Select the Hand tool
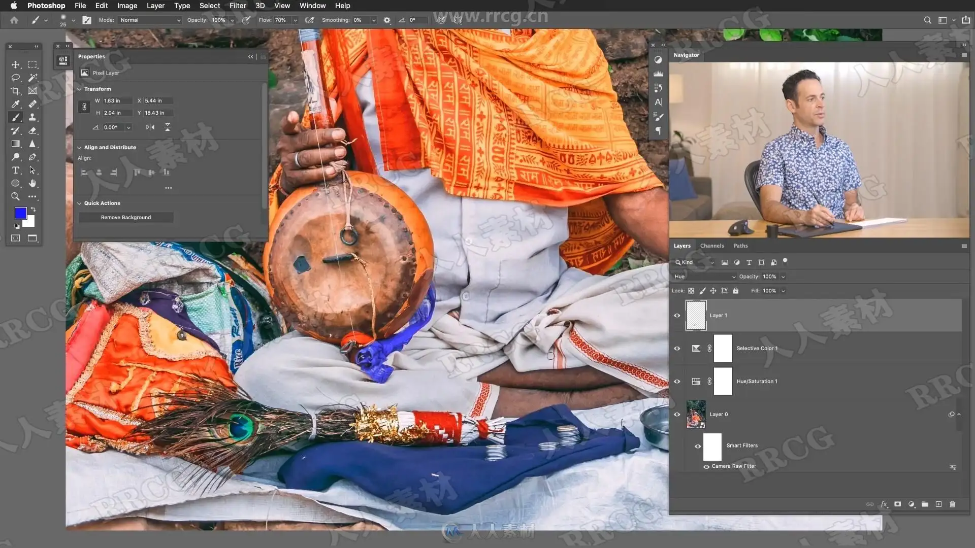 click(x=32, y=183)
